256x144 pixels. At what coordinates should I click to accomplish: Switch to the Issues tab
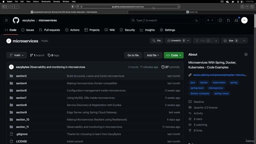coord(28,30)
